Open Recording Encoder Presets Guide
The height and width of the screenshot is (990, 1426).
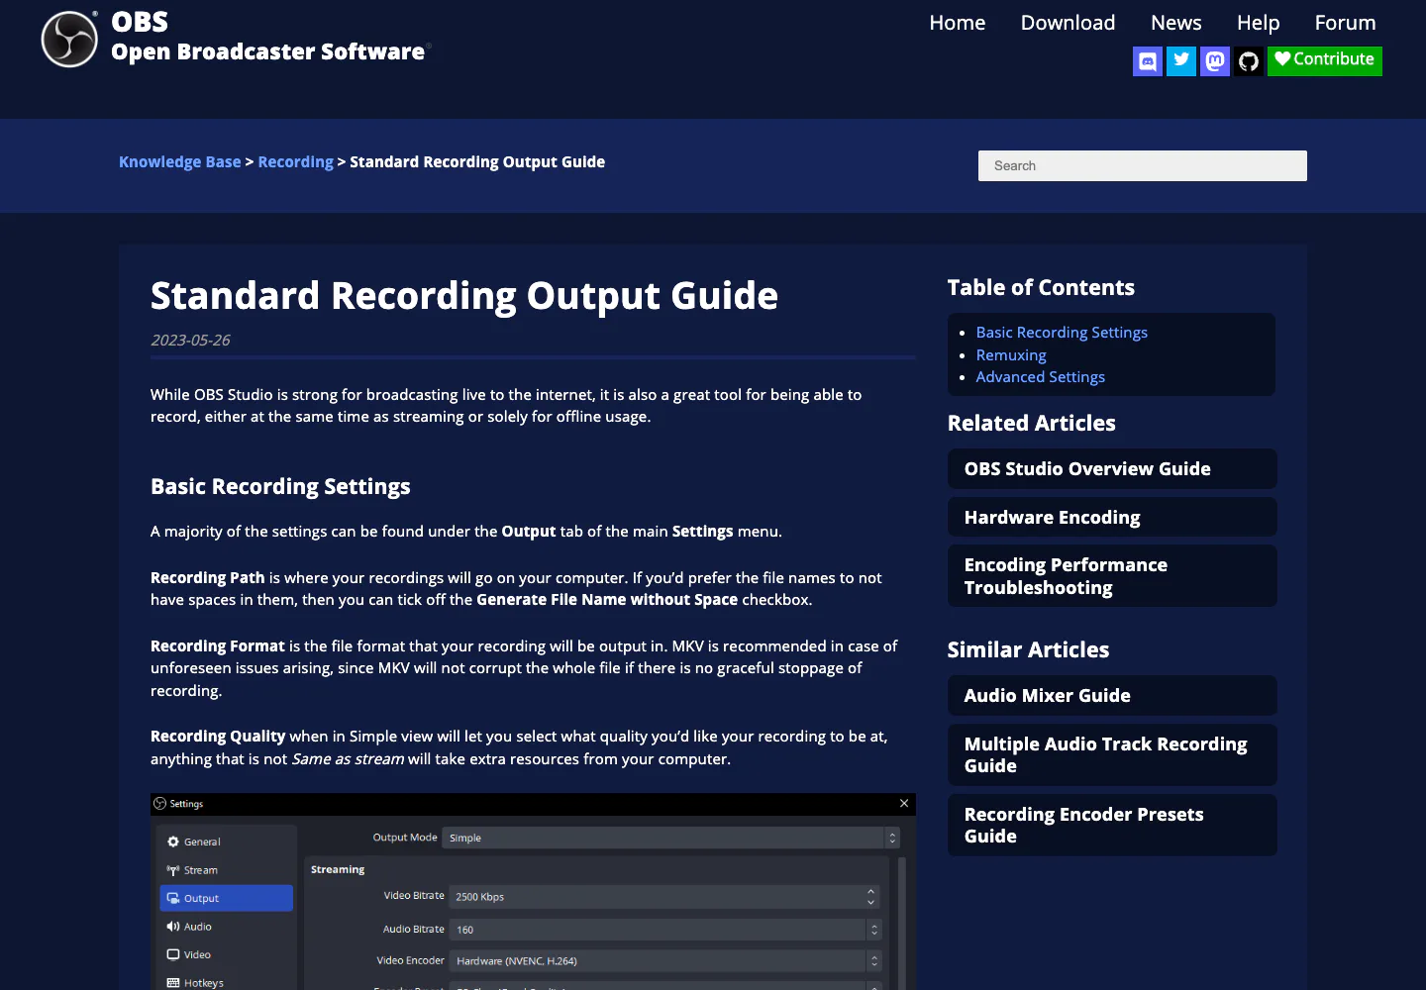click(x=1112, y=826)
